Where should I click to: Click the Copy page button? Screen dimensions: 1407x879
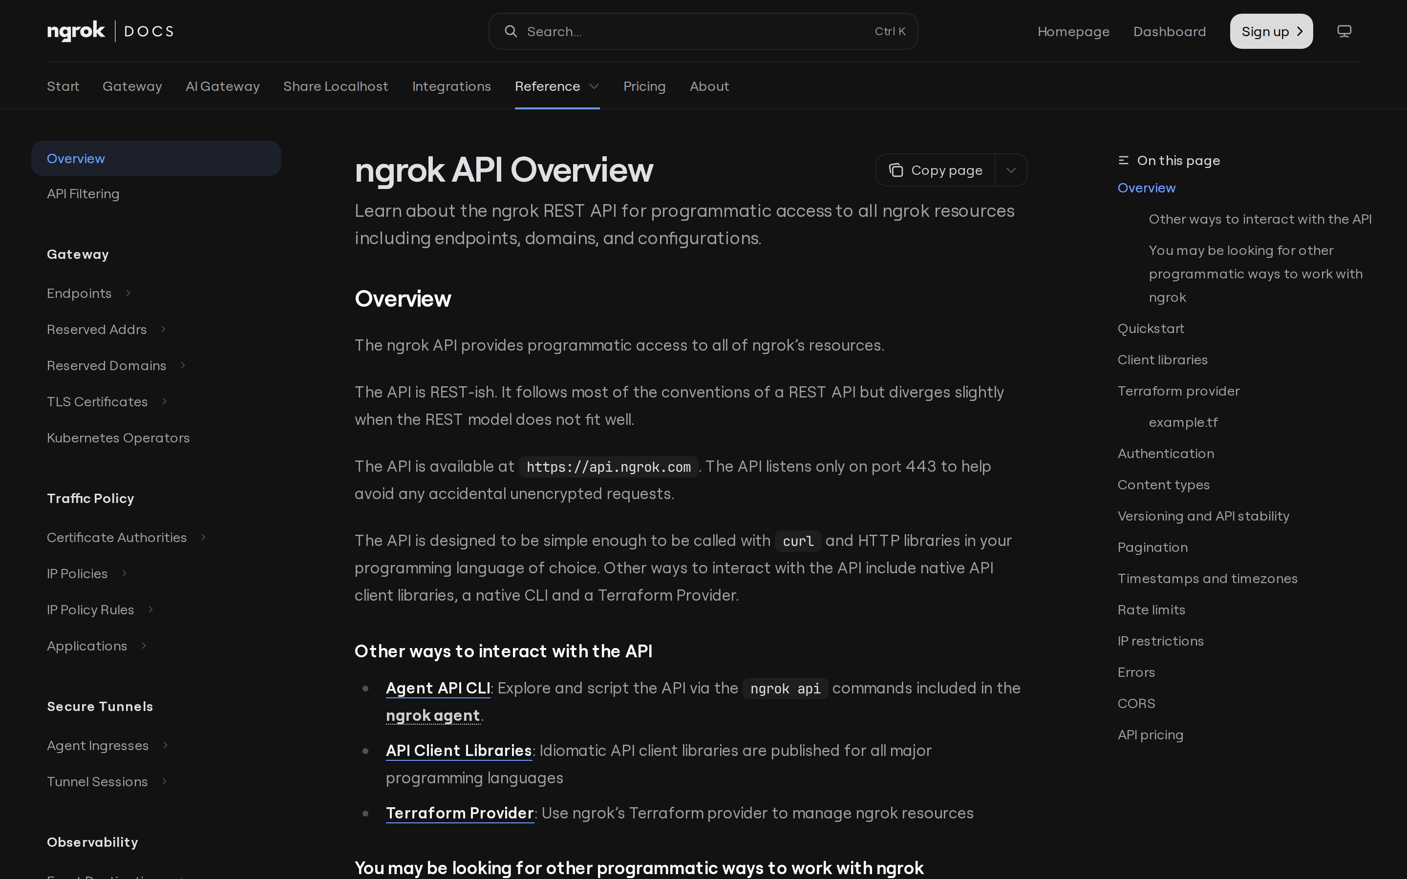click(x=936, y=170)
